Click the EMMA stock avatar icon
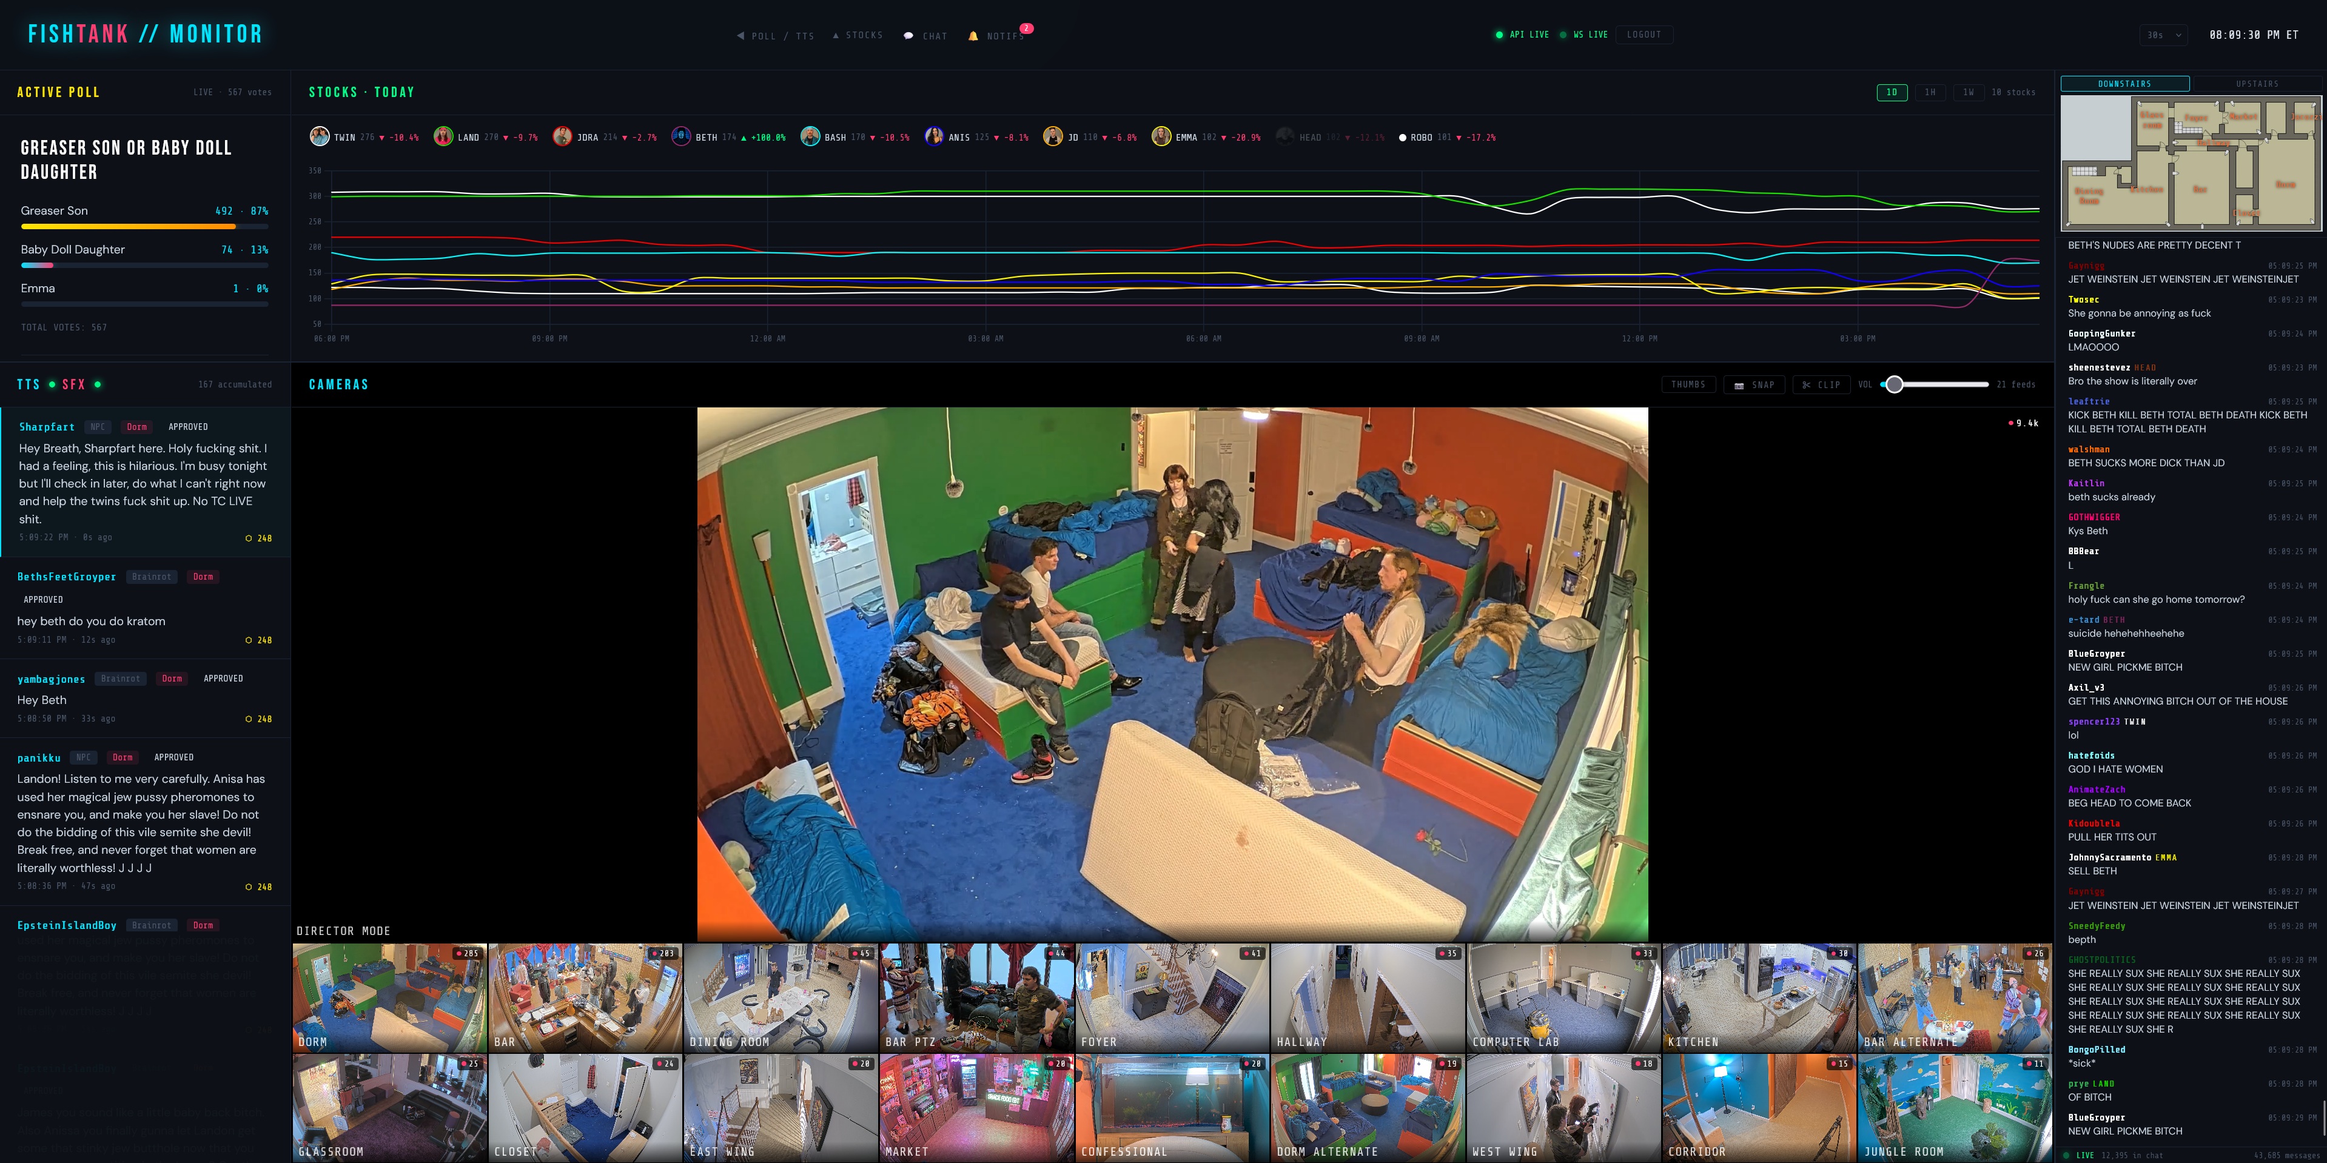Image resolution: width=2327 pixels, height=1163 pixels. click(1161, 136)
